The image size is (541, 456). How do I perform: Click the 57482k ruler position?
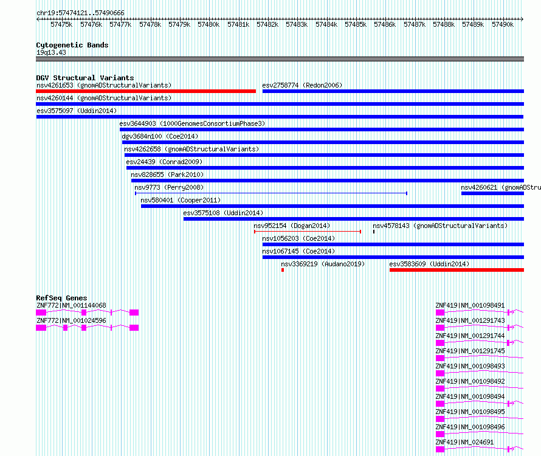click(x=267, y=24)
